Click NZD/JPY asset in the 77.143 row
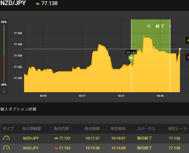The image size is (189, 153). 31,148
